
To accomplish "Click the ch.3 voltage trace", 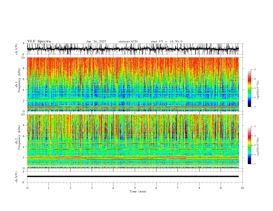I will click(133, 177).
